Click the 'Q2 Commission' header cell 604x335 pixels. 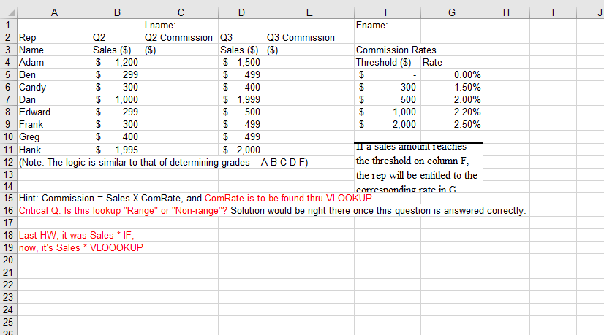(181, 38)
